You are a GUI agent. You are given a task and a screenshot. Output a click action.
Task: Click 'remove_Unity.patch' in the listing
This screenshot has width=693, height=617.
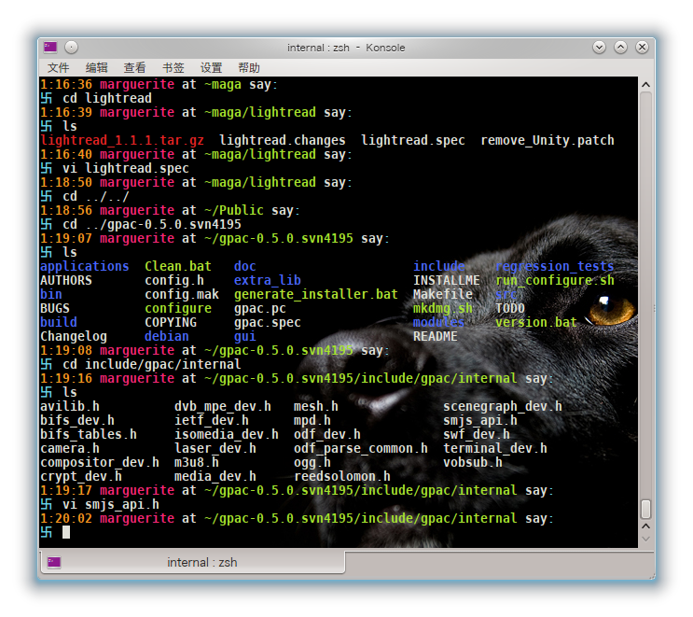coord(547,140)
